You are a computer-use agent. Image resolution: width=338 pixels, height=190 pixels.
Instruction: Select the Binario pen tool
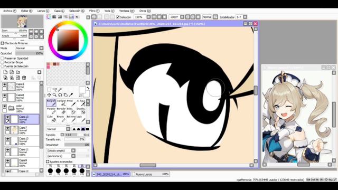point(61,119)
